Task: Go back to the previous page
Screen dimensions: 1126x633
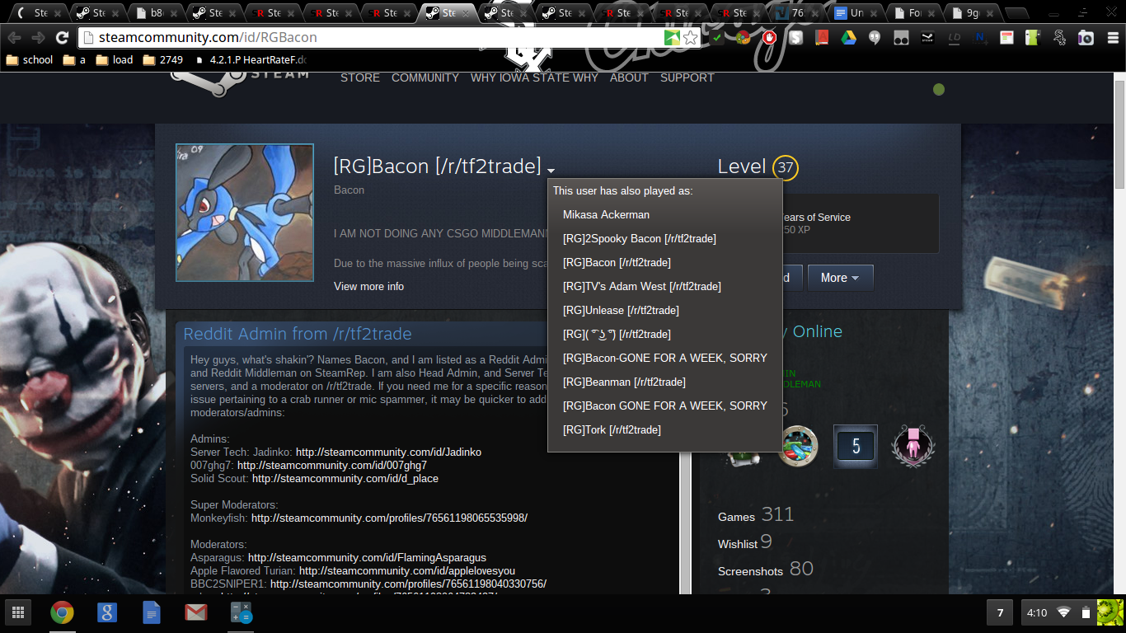Action: coord(14,38)
